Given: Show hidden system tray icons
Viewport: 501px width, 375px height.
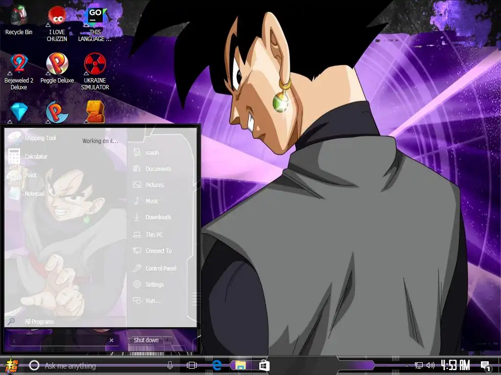Looking at the screenshot, I should tap(407, 365).
